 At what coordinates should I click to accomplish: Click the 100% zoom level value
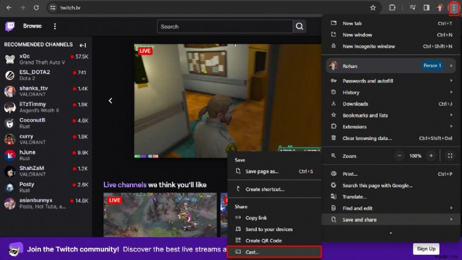point(415,156)
